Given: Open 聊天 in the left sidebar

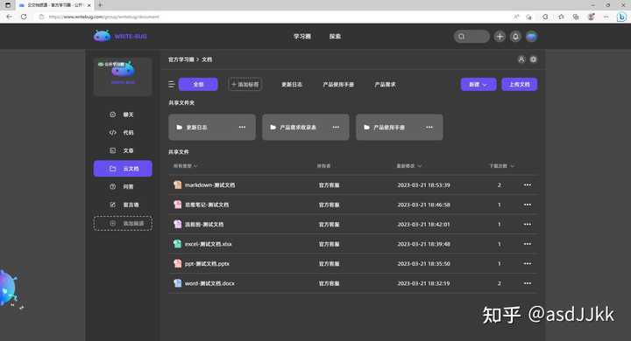Looking at the screenshot, I should pyautogui.click(x=123, y=115).
